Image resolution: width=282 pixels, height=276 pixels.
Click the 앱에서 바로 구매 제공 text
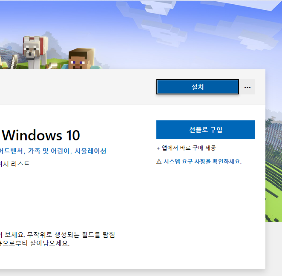pyautogui.click(x=189, y=148)
